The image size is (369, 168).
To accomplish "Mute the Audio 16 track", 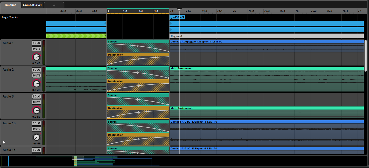I will (x=37, y=129).
